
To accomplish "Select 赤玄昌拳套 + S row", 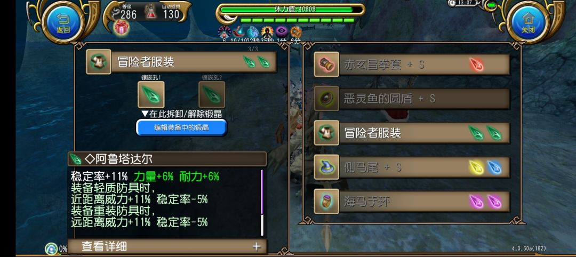I will coord(412,64).
